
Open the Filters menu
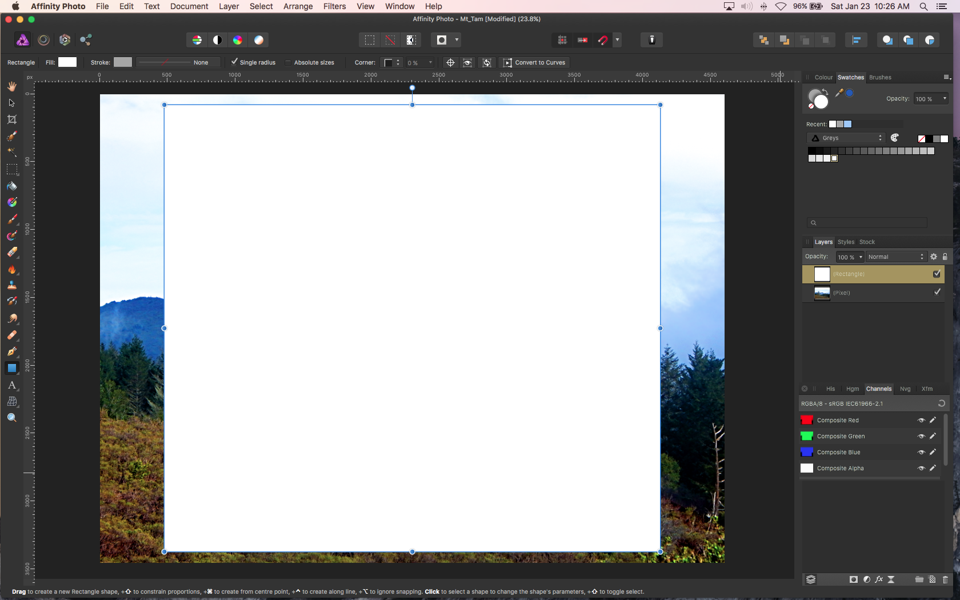pyautogui.click(x=334, y=6)
